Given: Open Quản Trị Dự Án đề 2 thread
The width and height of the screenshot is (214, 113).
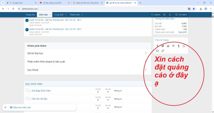Looking at the screenshot, I should [x=55, y=29].
